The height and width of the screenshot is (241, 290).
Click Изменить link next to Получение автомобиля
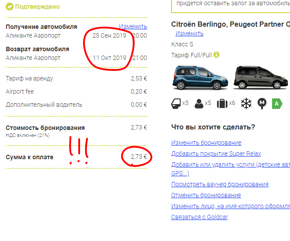tap(133, 26)
